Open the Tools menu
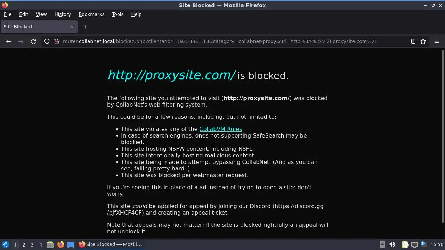Image resolution: width=445 pixels, height=250 pixels. coord(118,14)
